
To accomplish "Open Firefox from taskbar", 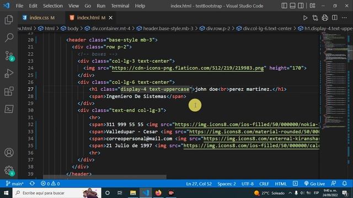I will [158, 193].
